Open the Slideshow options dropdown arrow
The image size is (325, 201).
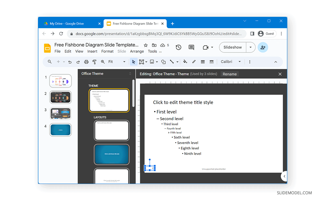pos(251,47)
